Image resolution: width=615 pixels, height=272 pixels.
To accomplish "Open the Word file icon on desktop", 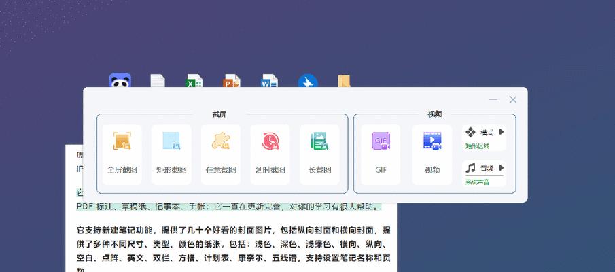I will [x=270, y=81].
